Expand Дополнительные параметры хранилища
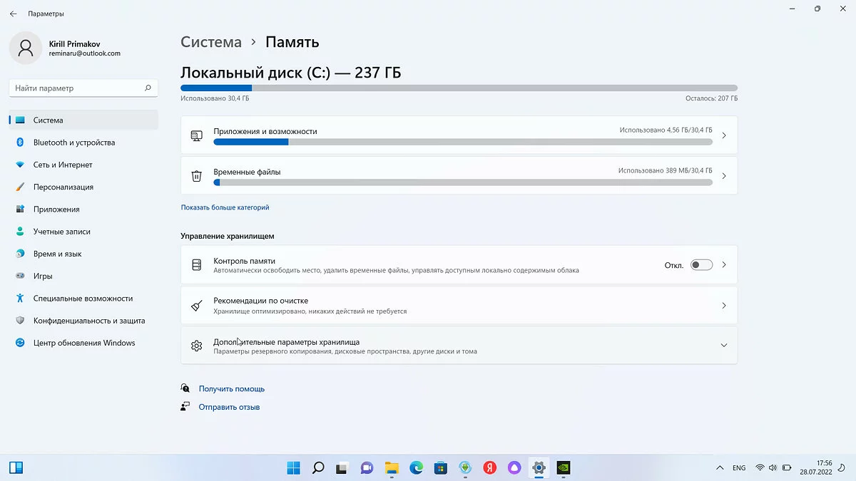The width and height of the screenshot is (856, 481). [459, 346]
